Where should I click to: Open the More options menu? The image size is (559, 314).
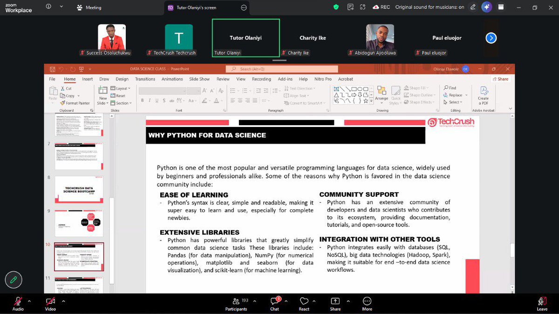coord(367,303)
